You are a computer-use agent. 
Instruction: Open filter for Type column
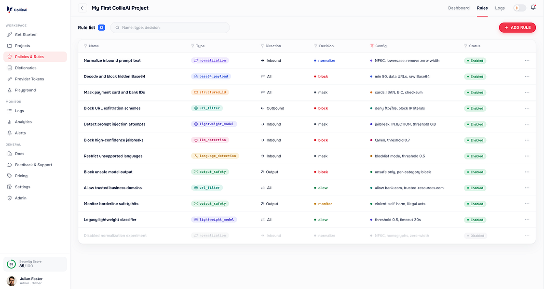[x=192, y=46]
